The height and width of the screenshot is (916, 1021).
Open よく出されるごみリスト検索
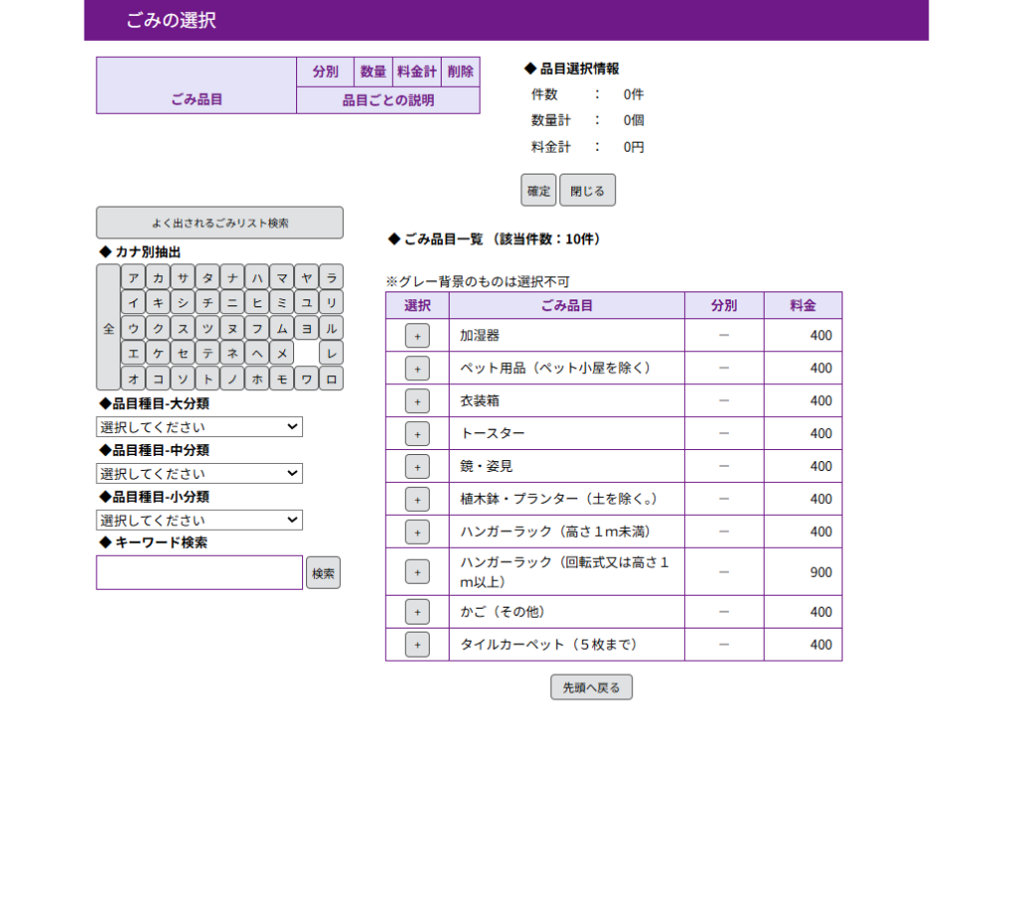[219, 224]
